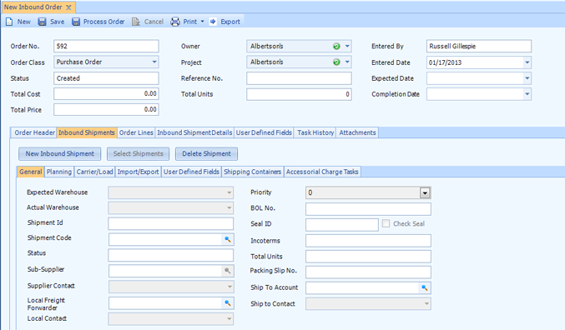Open the Print dropdown arrow
The width and height of the screenshot is (565, 330).
202,22
